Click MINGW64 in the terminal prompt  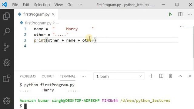click(x=110, y=101)
